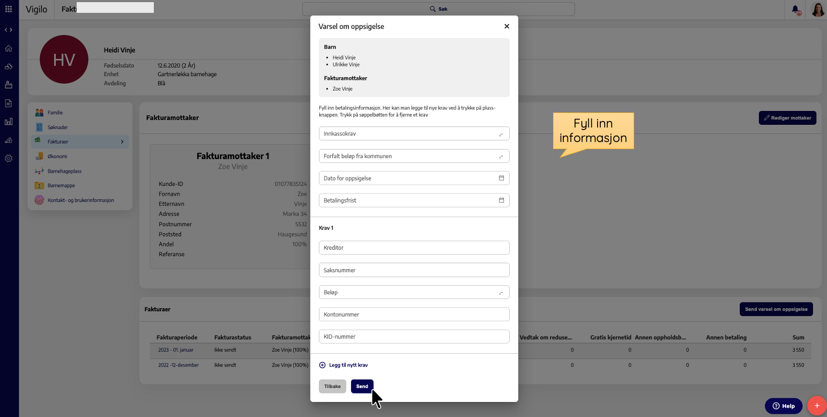Open the home icon in left rail
827x417 pixels.
pos(9,48)
